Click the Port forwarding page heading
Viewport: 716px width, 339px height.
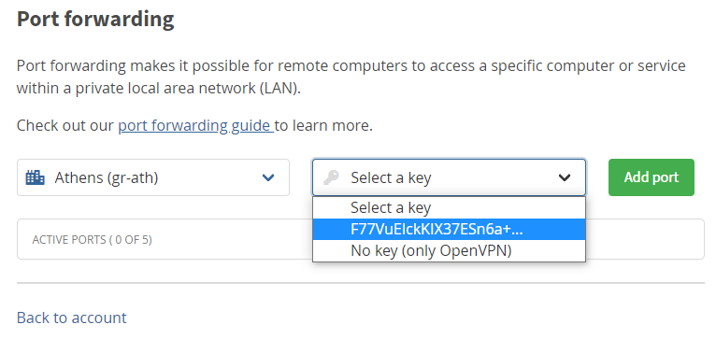(x=95, y=20)
